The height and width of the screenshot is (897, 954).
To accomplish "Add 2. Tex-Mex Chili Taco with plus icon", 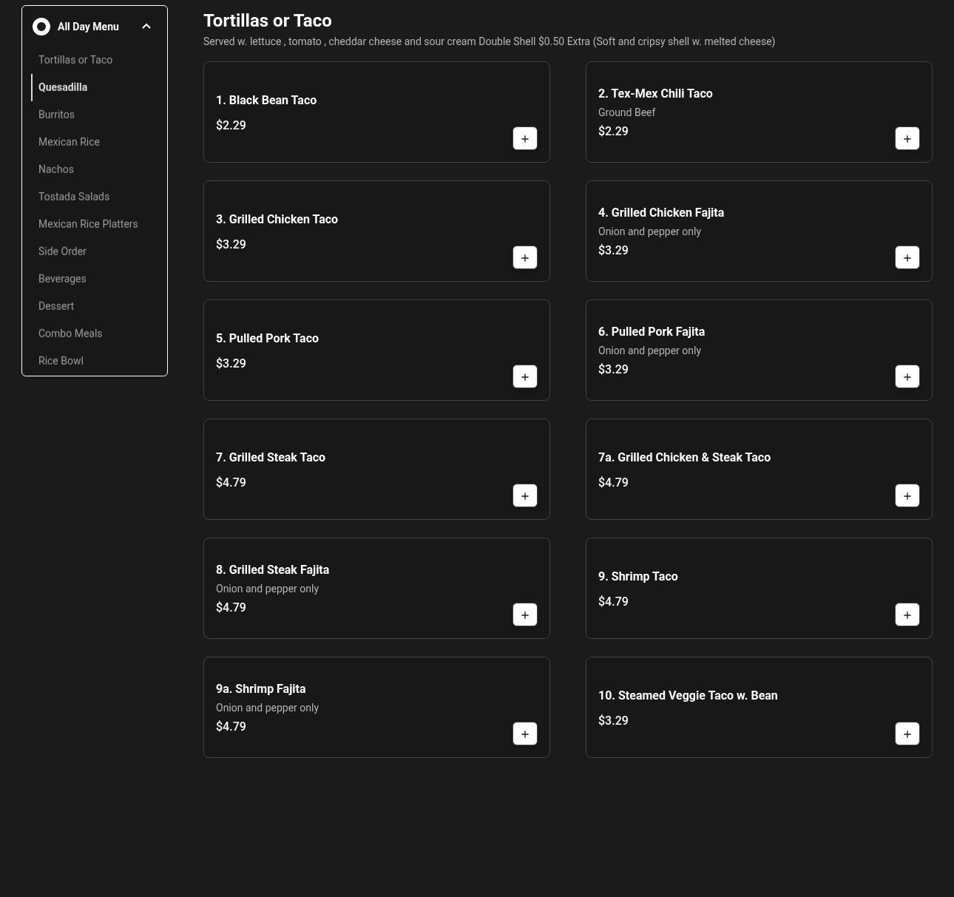I will [907, 138].
